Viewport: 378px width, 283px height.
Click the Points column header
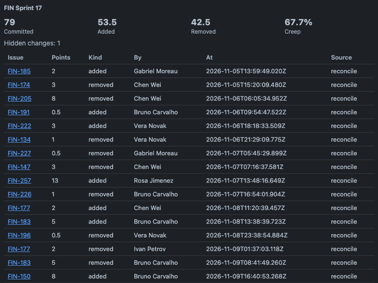(61, 58)
